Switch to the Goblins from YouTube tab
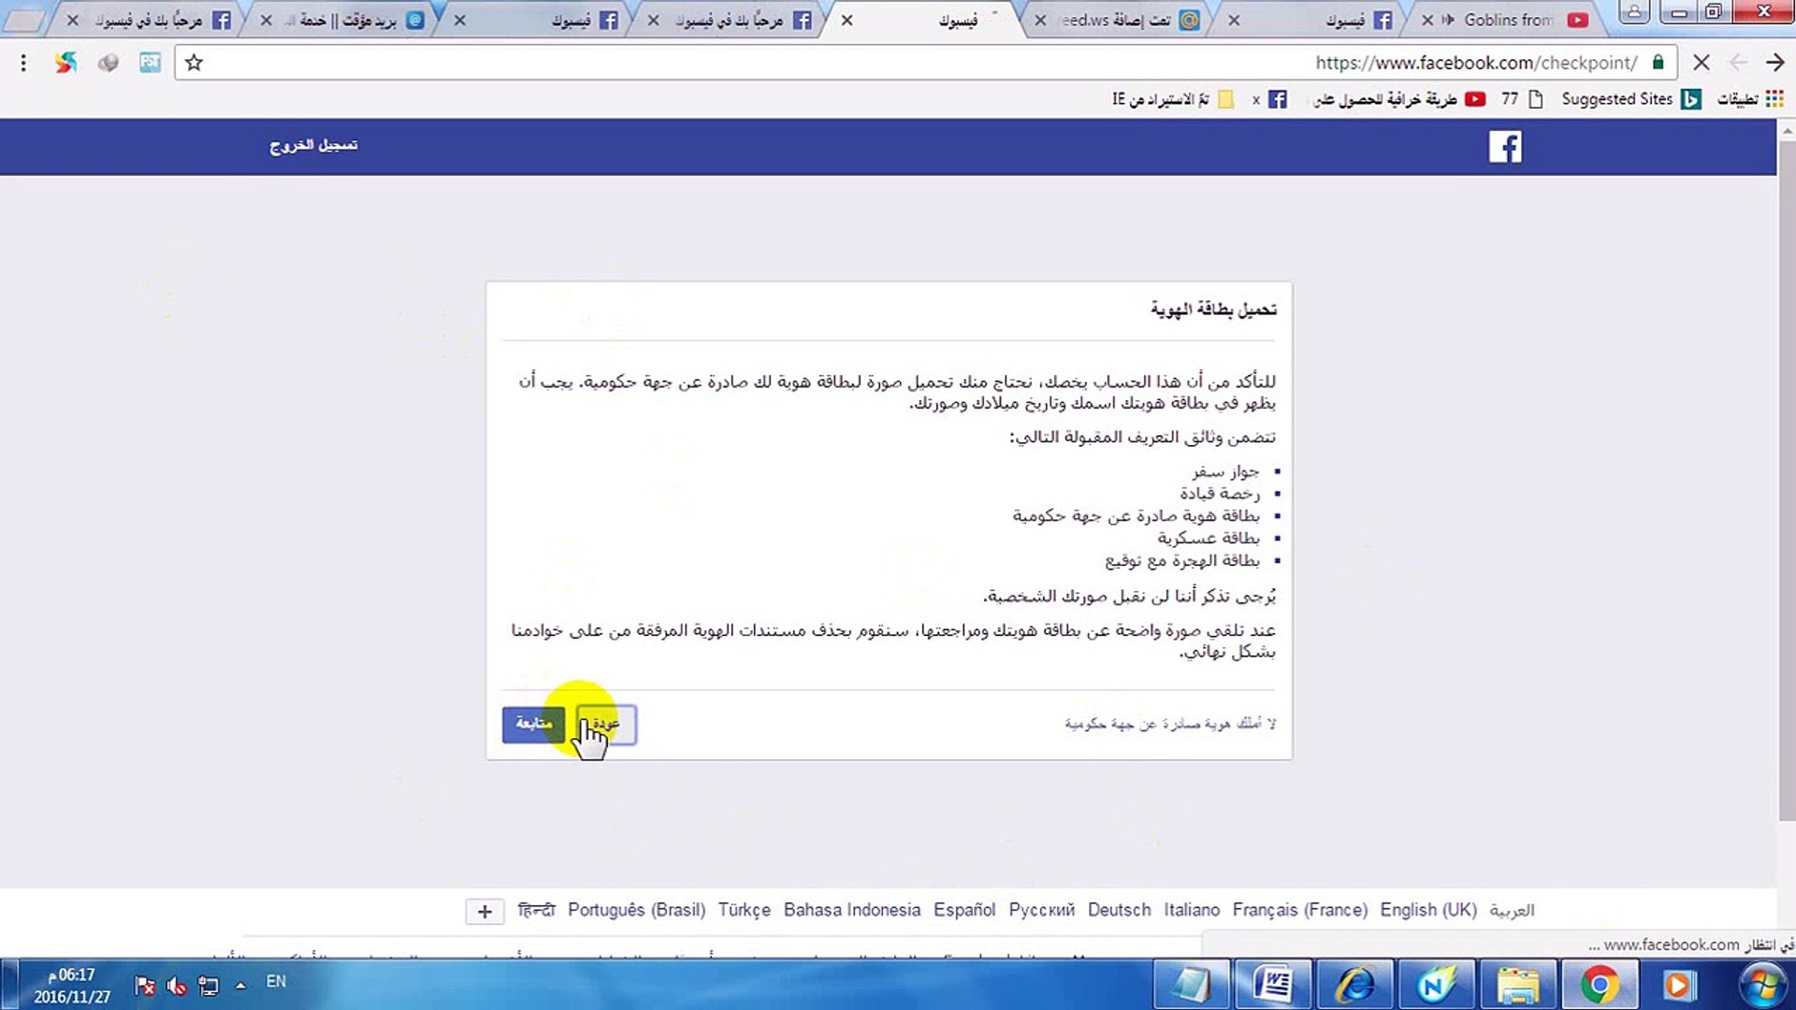Image resolution: width=1796 pixels, height=1010 pixels. 1508,20
